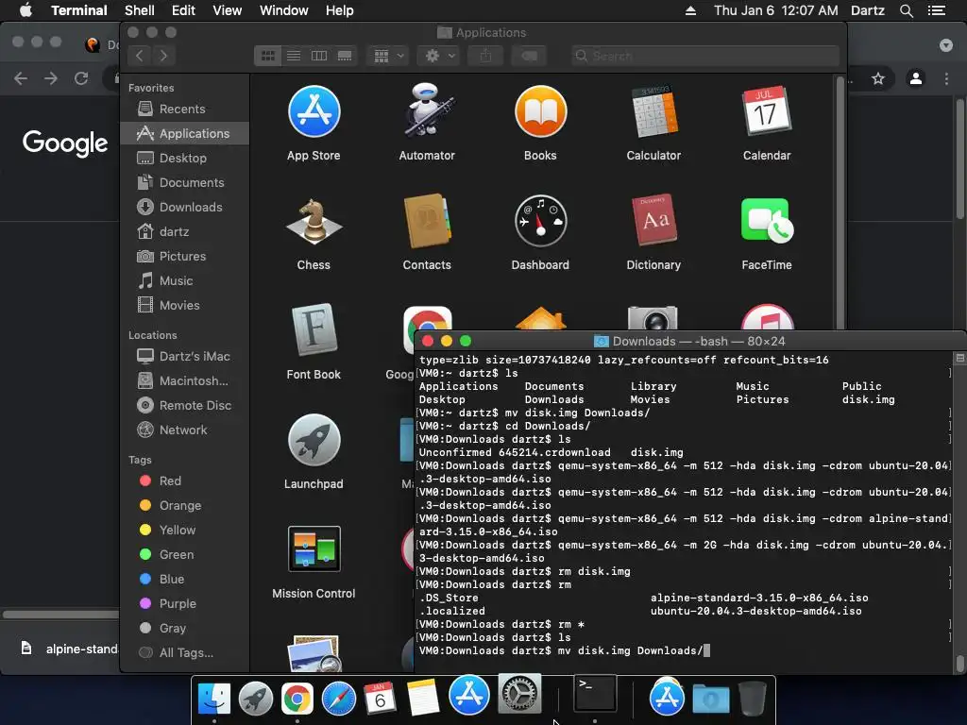This screenshot has width=967, height=725.
Task: Click the Finder share button
Action: pos(486,56)
